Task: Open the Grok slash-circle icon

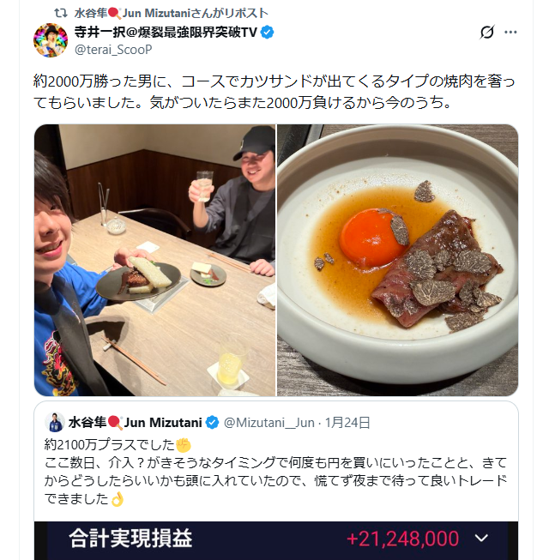Action: pyautogui.click(x=487, y=32)
